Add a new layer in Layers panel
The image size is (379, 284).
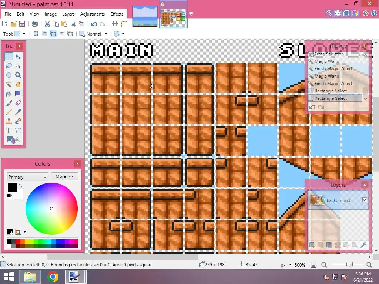pyautogui.click(x=312, y=245)
